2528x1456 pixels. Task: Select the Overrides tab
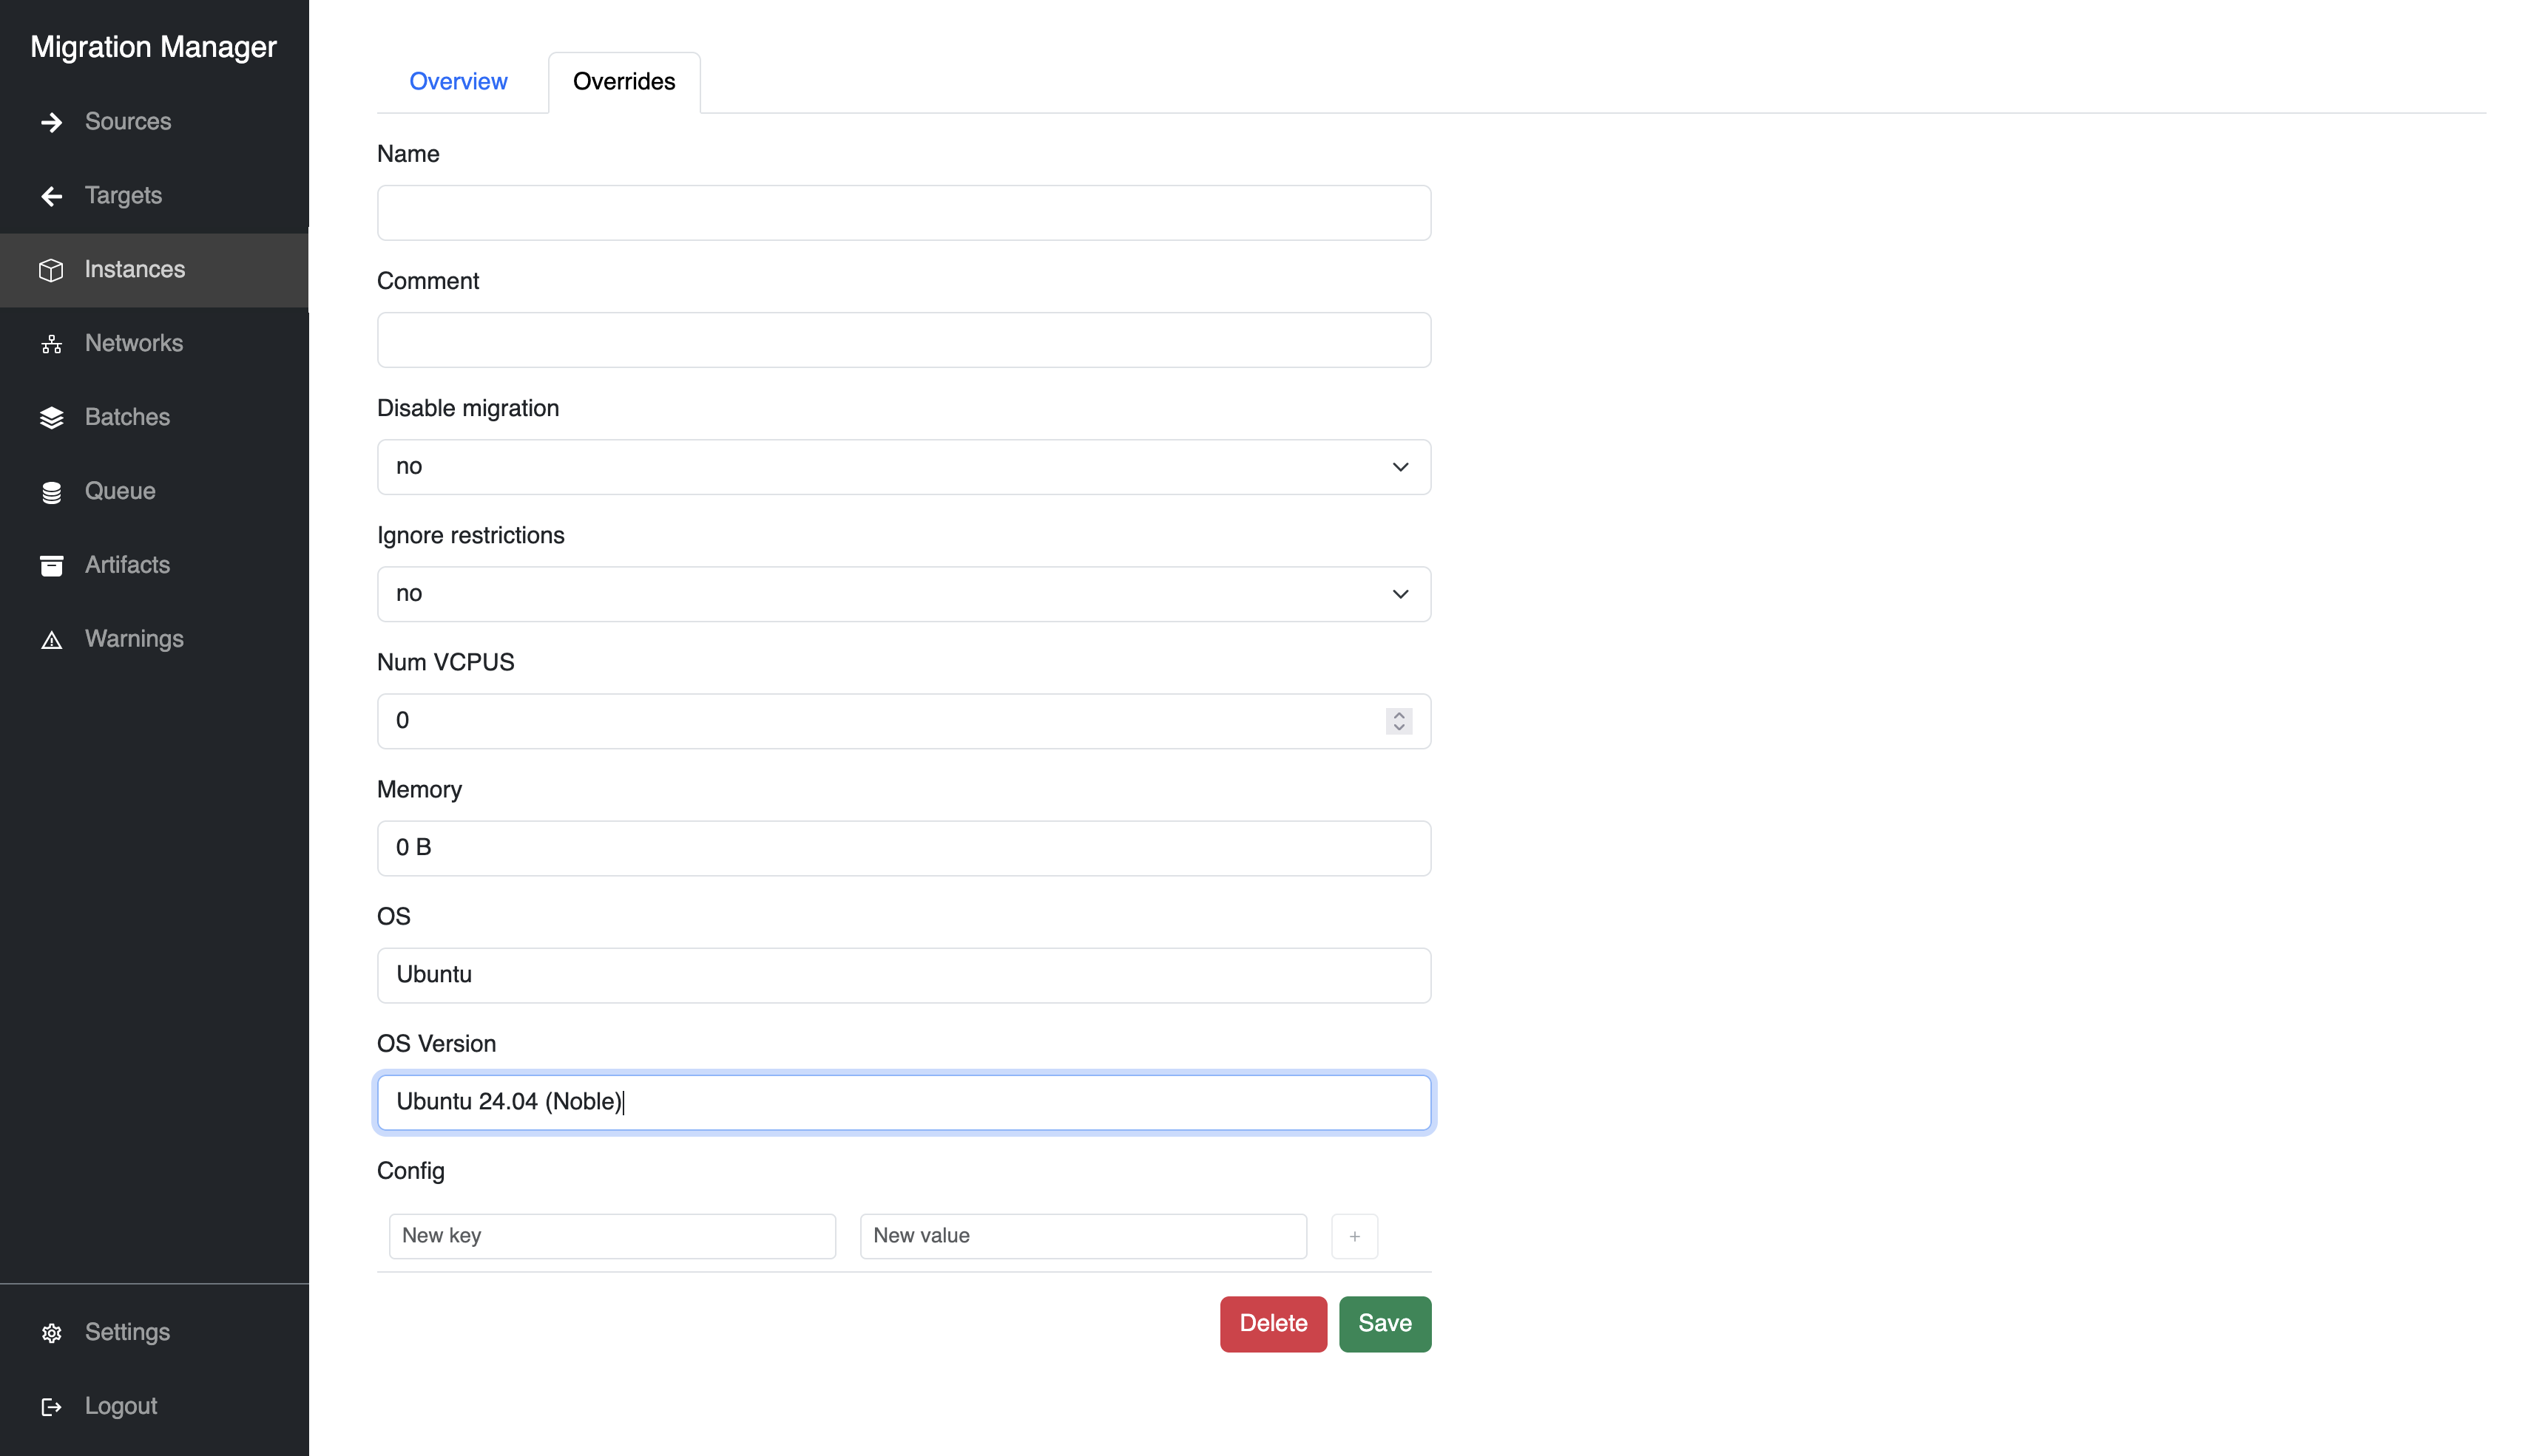point(623,82)
